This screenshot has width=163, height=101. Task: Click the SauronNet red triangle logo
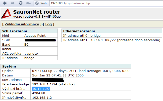[6, 14]
